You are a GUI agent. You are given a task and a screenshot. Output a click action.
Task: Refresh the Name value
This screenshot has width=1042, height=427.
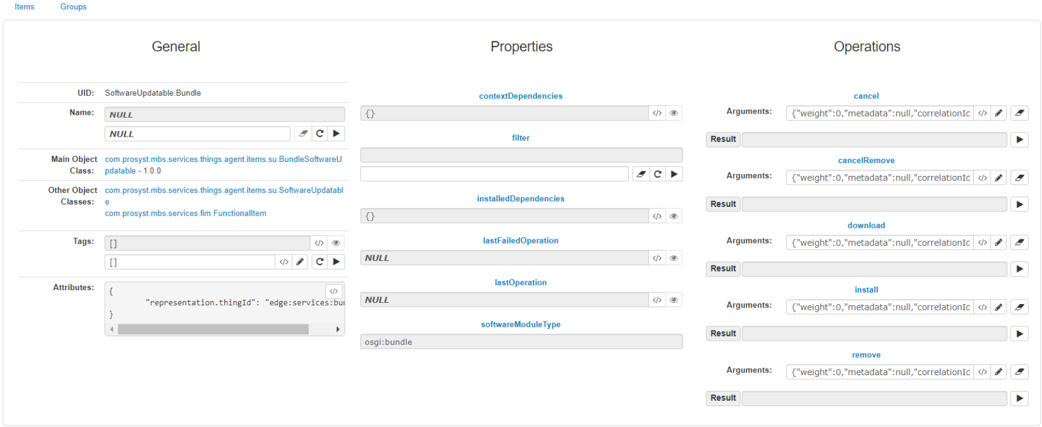[x=320, y=133]
